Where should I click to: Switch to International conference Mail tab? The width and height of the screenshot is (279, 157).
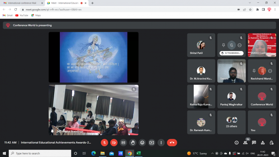22,3
